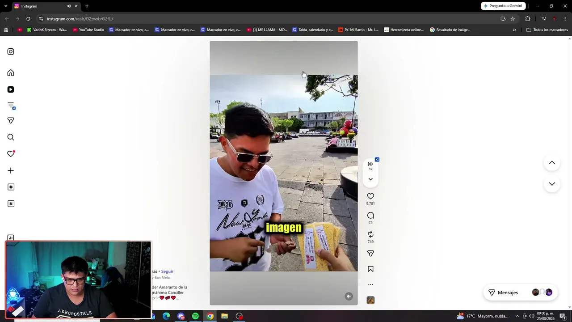This screenshot has width=572, height=322.
Task: Click the Create plus icon in sidebar
Action: (x=11, y=170)
